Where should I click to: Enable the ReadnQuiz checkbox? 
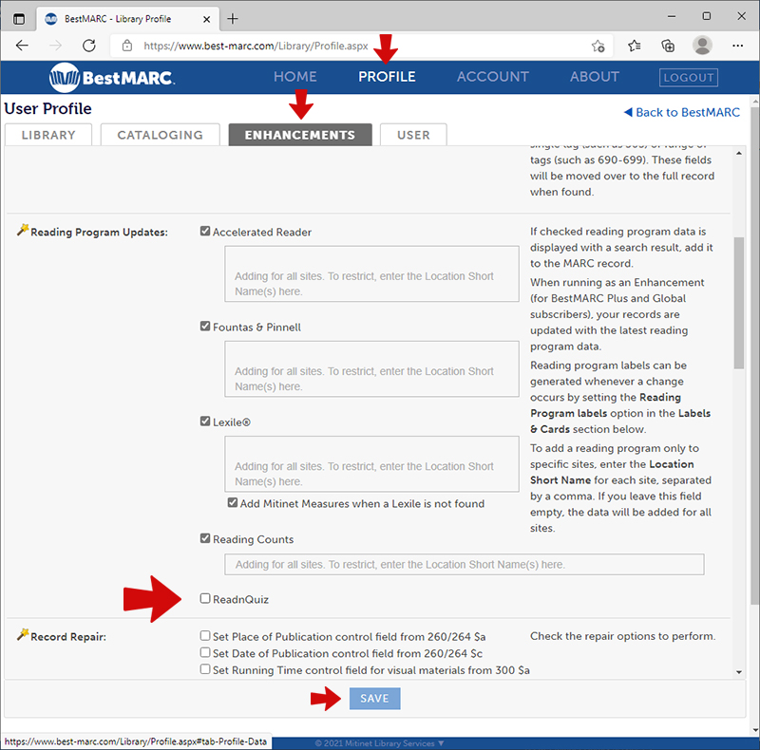click(x=205, y=598)
